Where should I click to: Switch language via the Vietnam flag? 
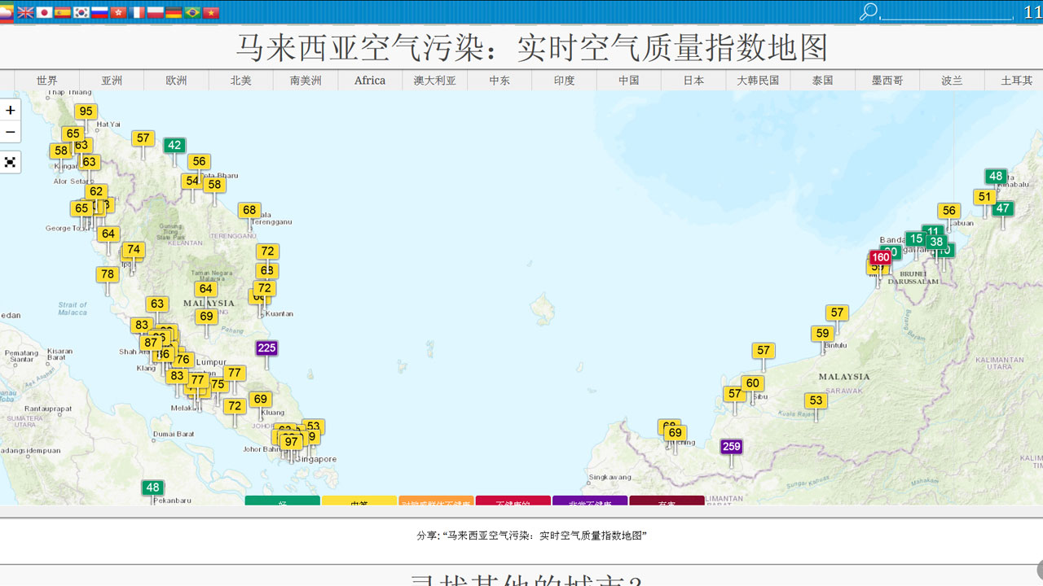(211, 12)
